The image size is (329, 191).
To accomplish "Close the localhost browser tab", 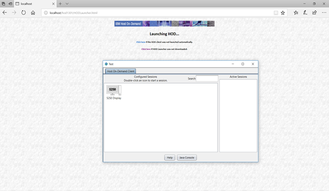I will tap(53, 4).
